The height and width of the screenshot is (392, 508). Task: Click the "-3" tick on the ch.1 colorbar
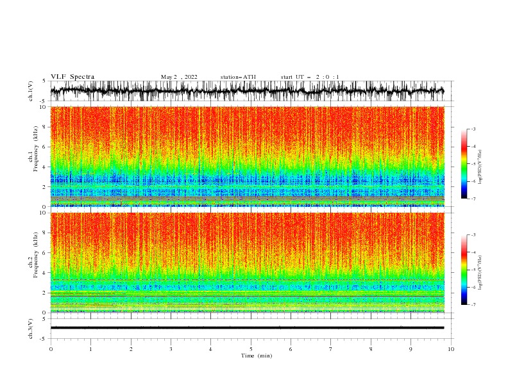(473, 129)
